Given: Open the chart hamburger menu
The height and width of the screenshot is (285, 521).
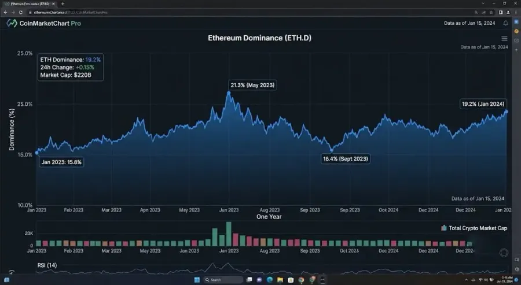Looking at the screenshot, I should coord(504,39).
